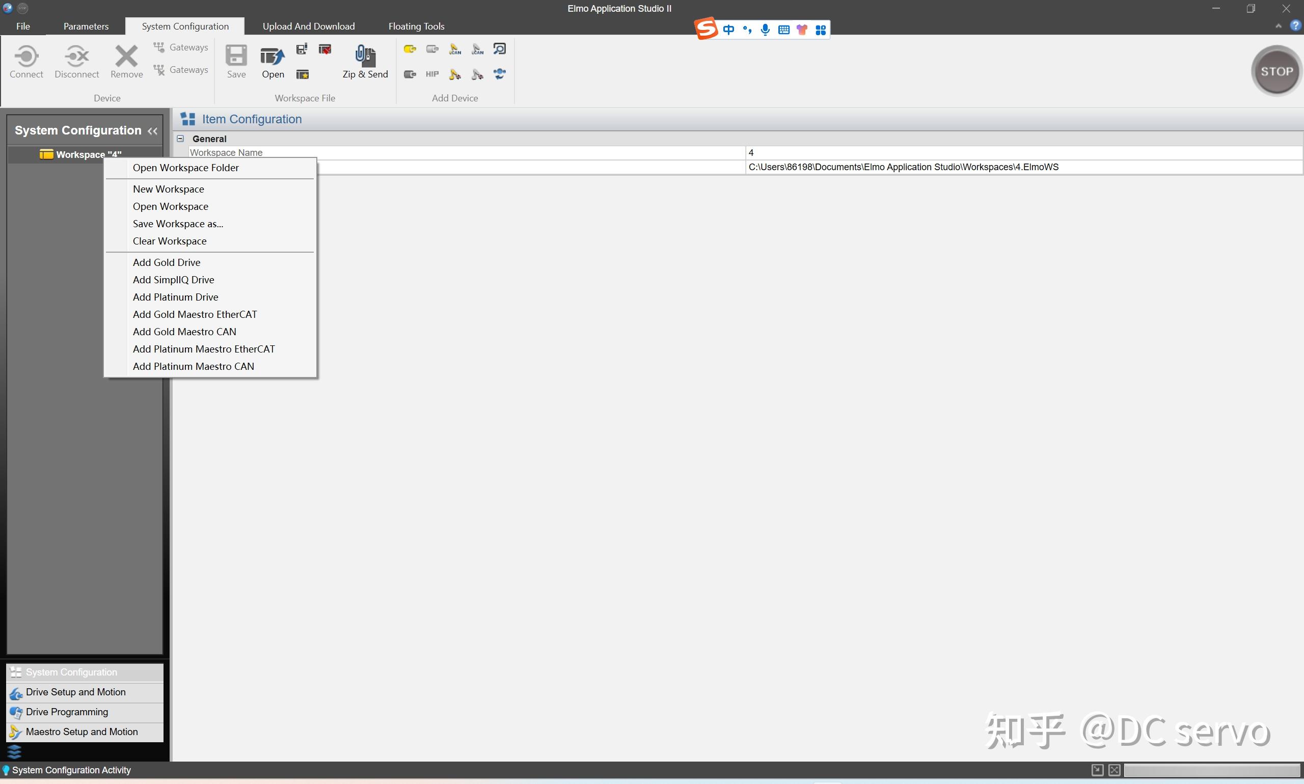Collapse the ribbon using the small up arrow
Viewport: 1304px width, 784px height.
(x=1278, y=26)
